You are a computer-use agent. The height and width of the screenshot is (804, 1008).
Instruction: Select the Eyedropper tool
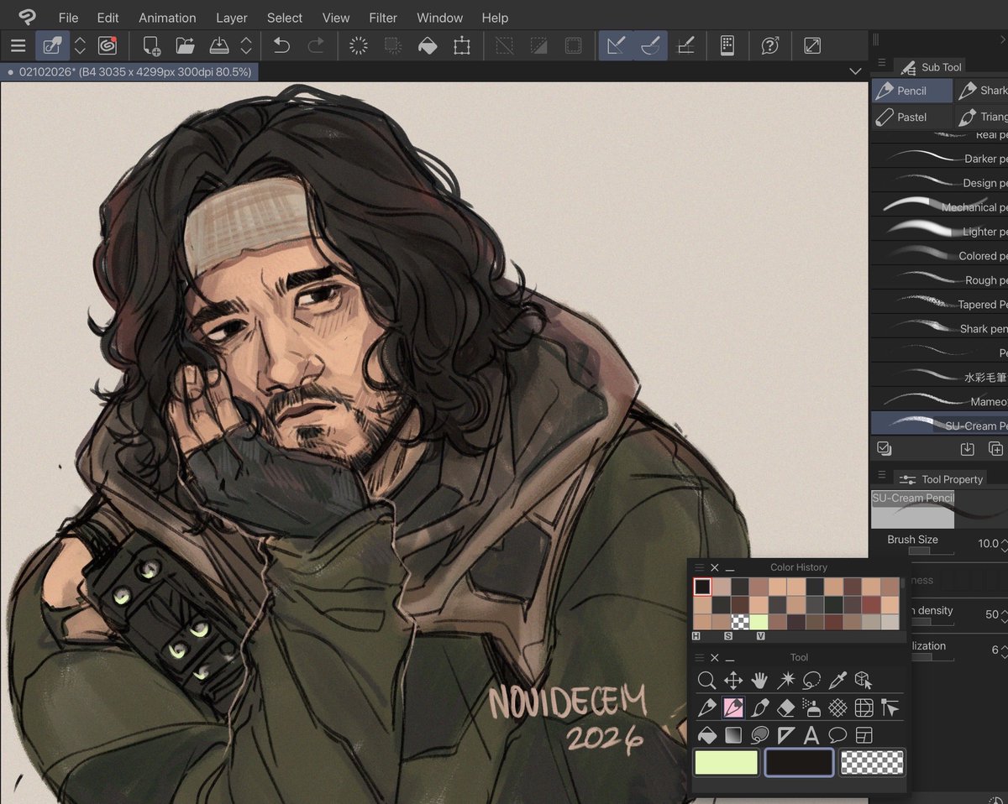click(837, 681)
